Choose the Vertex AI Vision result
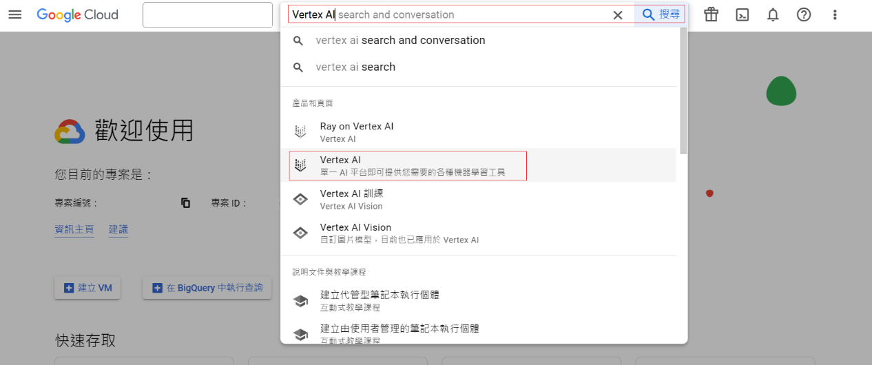 pos(355,233)
